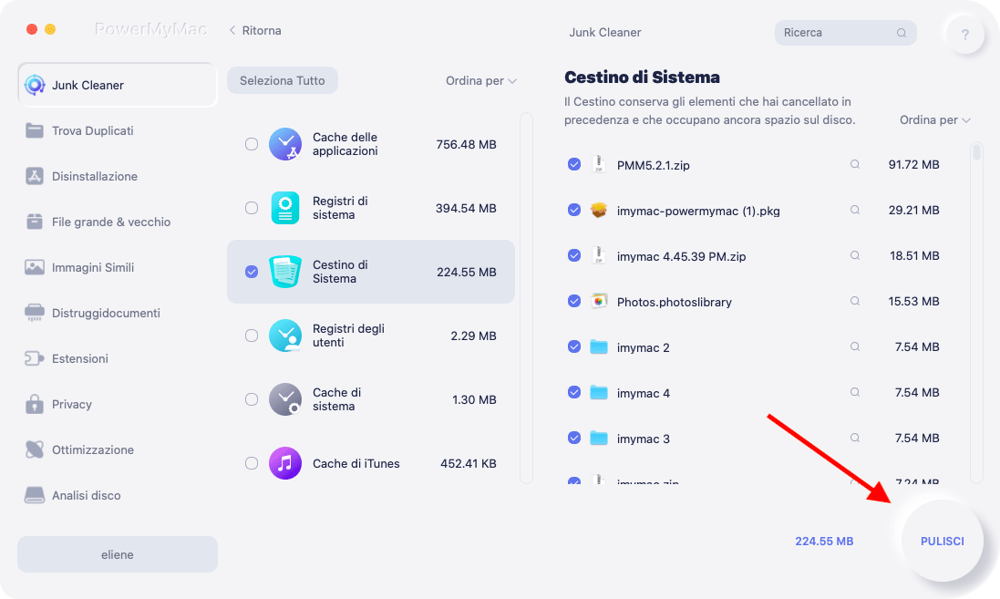
Task: Uncheck the PMM5.2.1.zip file checkbox
Action: click(x=574, y=165)
